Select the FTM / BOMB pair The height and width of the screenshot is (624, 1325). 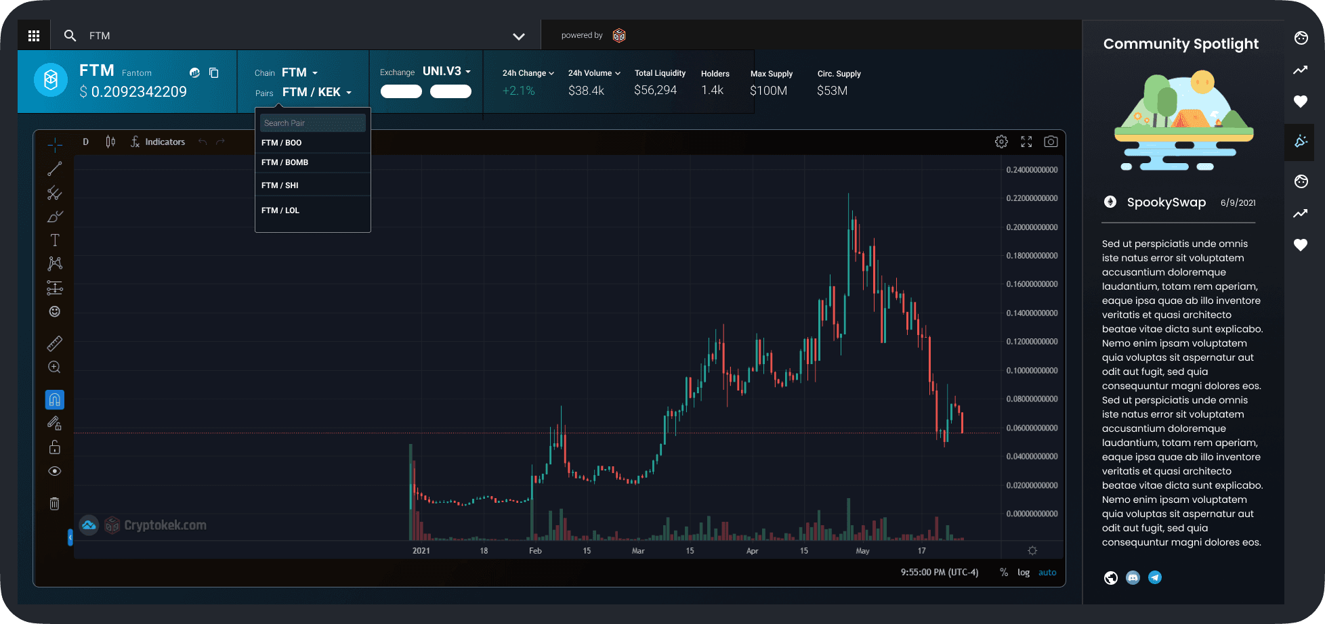click(313, 162)
